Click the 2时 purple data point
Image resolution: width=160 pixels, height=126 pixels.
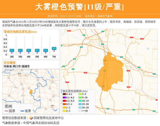click(x=12, y=53)
